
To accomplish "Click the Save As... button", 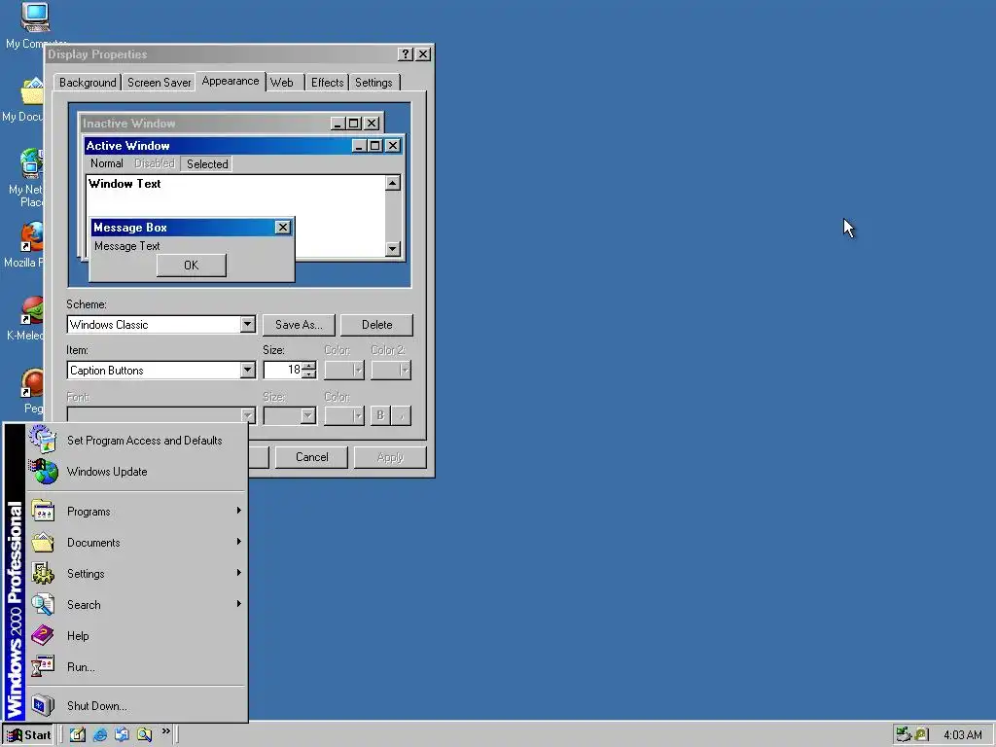I will (299, 325).
